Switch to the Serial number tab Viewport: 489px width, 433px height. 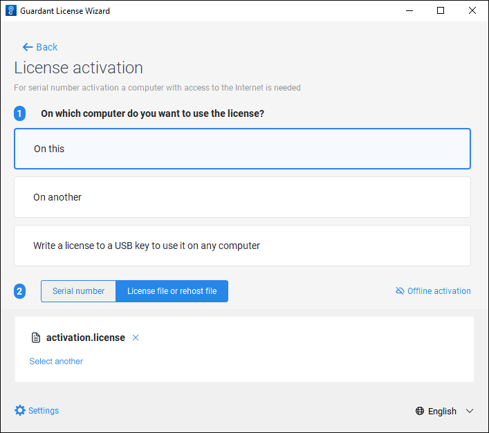click(x=79, y=291)
